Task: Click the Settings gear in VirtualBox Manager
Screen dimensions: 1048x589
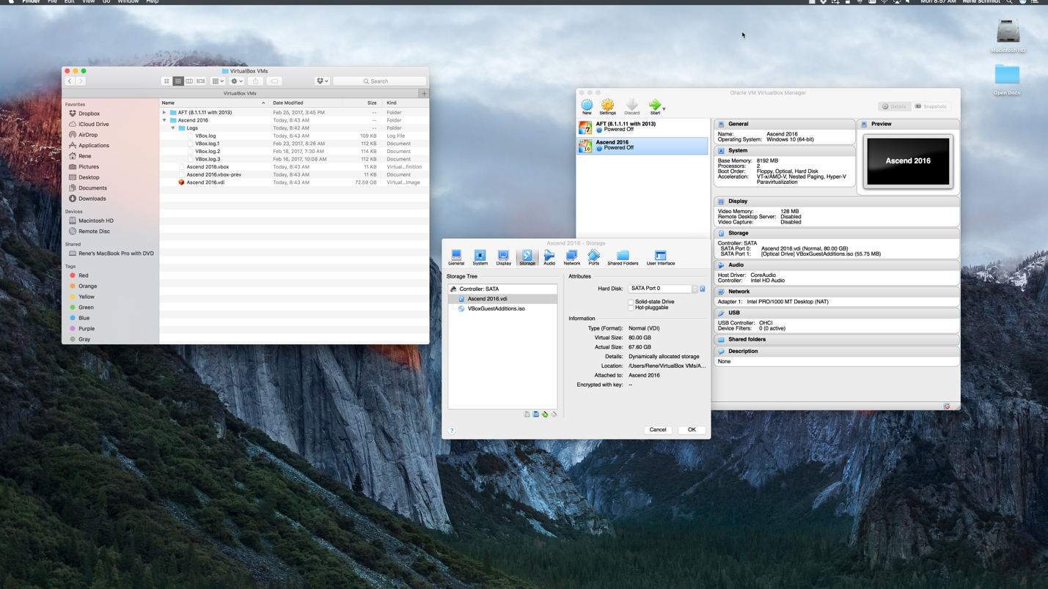Action: (607, 107)
